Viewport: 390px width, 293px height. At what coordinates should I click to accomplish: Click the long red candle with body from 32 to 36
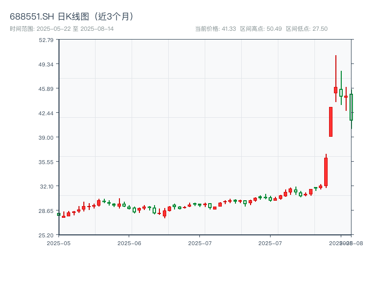pyautogui.click(x=326, y=172)
